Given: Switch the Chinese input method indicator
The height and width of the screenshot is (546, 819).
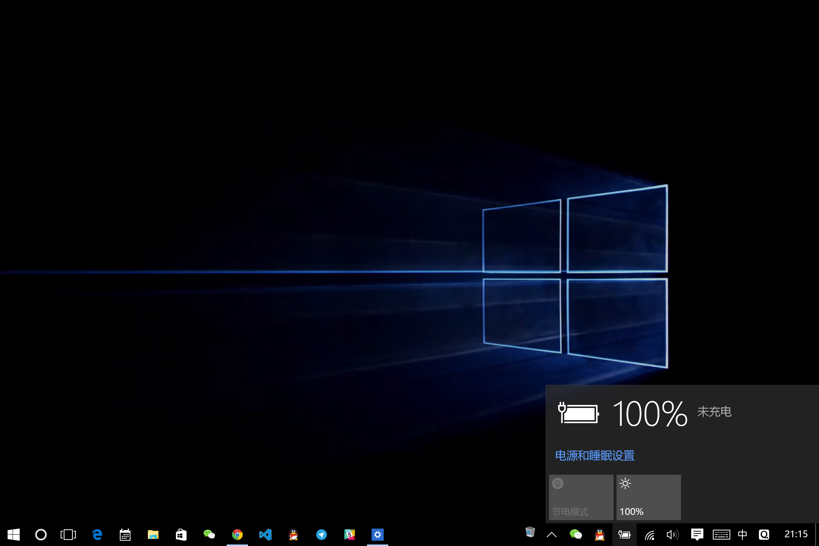Looking at the screenshot, I should [x=742, y=535].
